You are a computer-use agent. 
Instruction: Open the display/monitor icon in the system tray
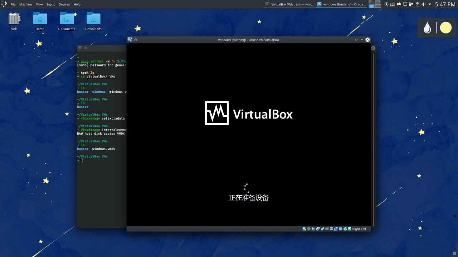(x=405, y=4)
